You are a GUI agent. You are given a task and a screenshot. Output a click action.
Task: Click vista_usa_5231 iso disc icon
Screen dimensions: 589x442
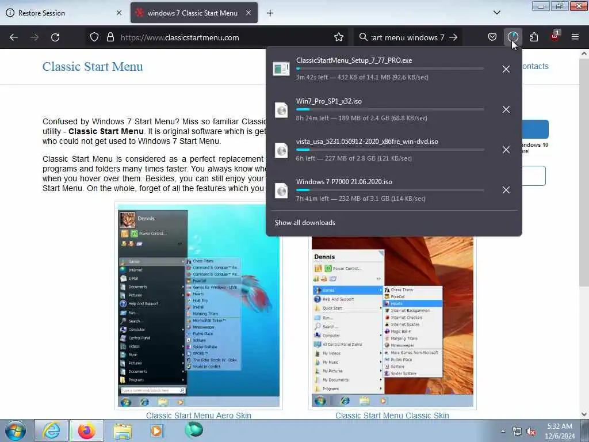coord(281,150)
